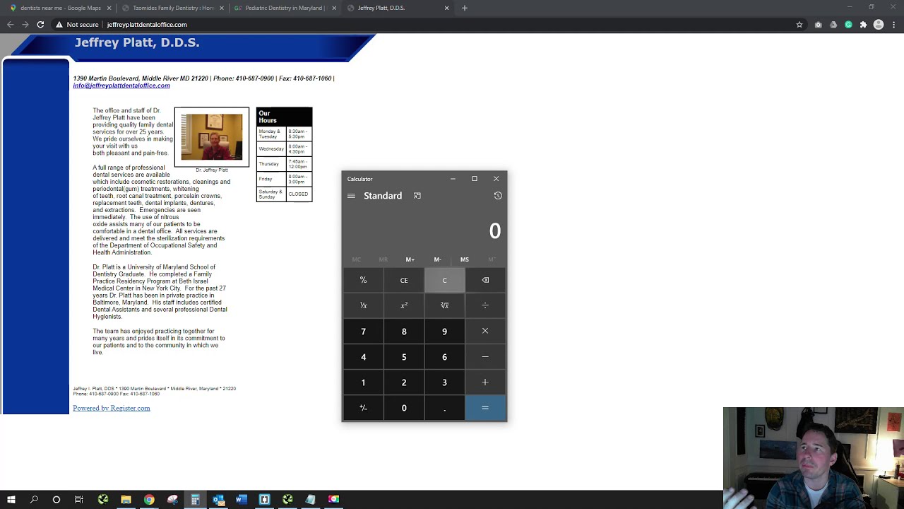Open the Windows Start menu
The width and height of the screenshot is (904, 509).
pyautogui.click(x=11, y=500)
